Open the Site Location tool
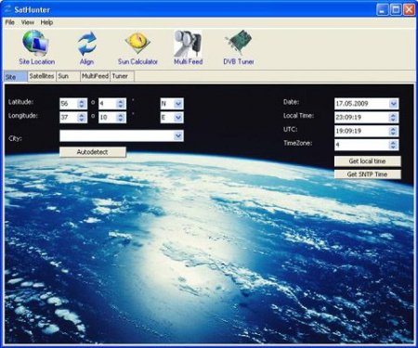 (x=36, y=47)
